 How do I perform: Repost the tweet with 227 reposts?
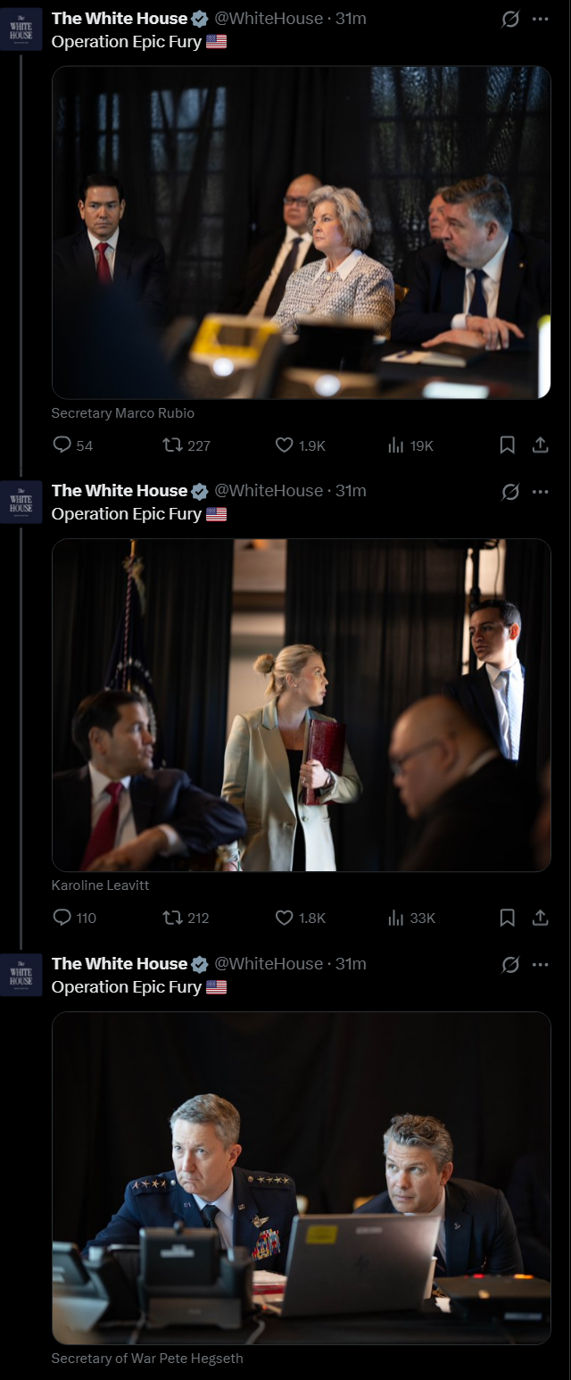point(173,445)
